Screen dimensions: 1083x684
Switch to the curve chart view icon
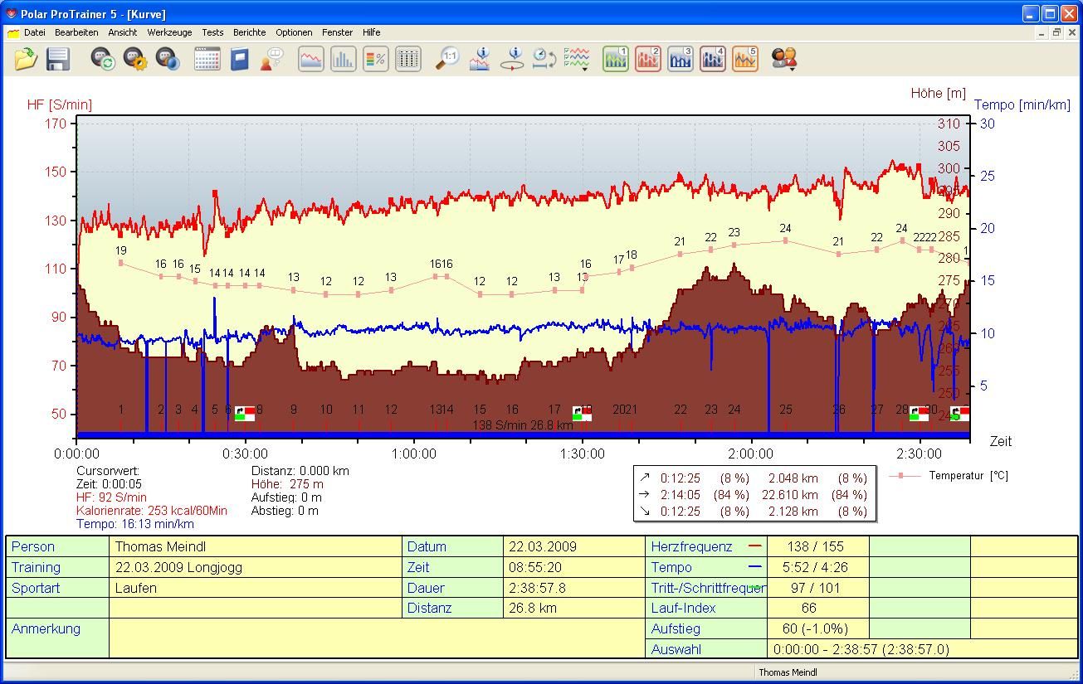click(x=311, y=59)
